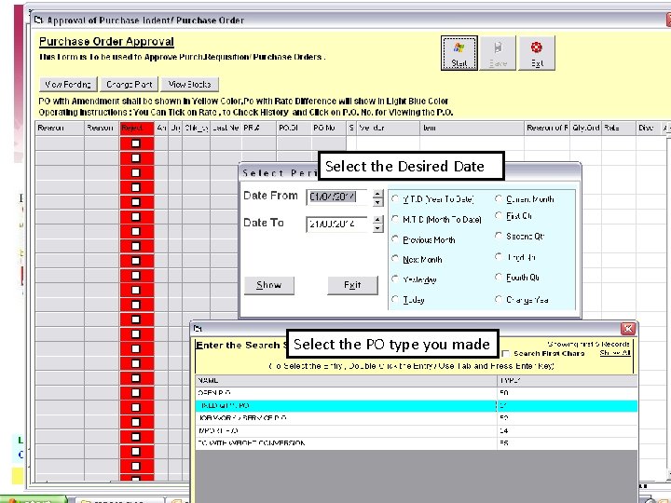Click the Purchase Order Approval heading

(x=106, y=42)
